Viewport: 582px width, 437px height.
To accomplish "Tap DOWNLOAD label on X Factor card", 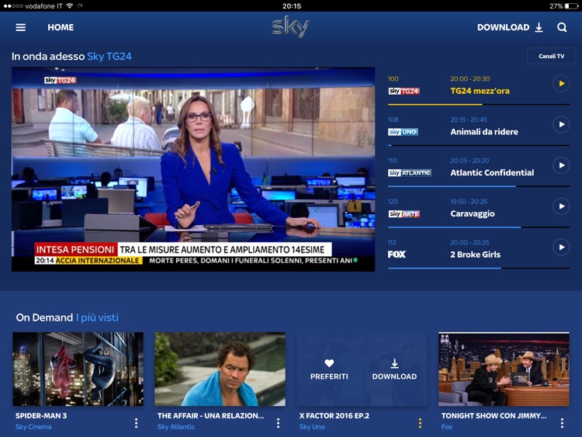I will pos(394,376).
